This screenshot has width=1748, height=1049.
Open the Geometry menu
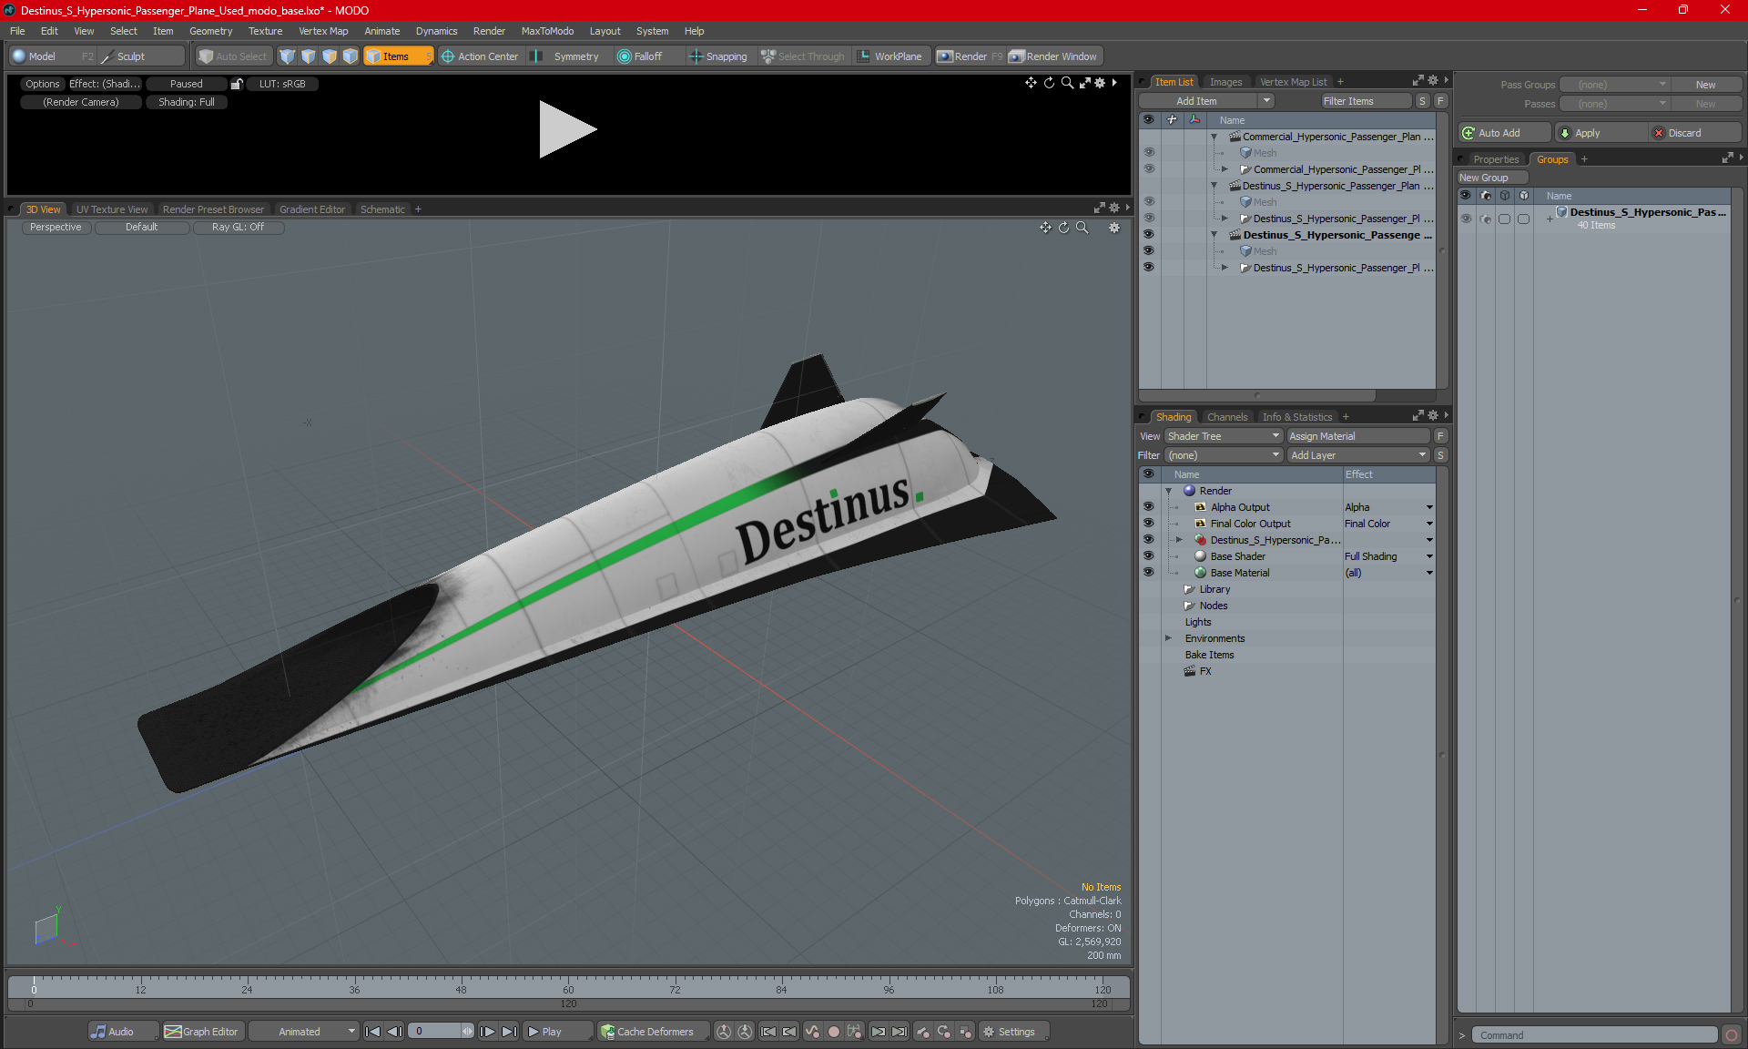[x=210, y=31]
